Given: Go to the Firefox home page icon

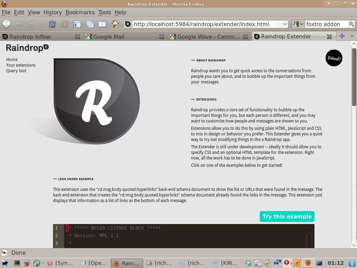Looking at the screenshot, I should [115, 24].
